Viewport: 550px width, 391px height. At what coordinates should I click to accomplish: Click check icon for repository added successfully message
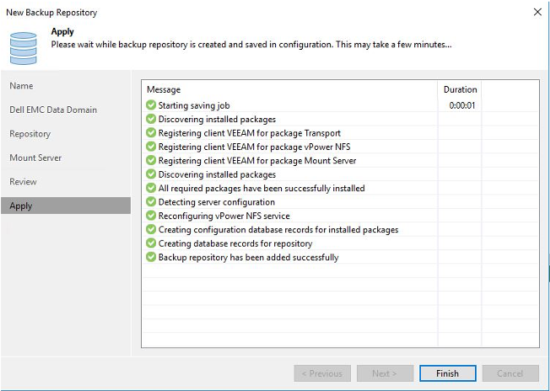pyautogui.click(x=151, y=257)
